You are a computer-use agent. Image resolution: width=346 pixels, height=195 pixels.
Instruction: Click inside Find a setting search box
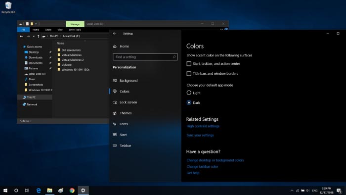145,57
